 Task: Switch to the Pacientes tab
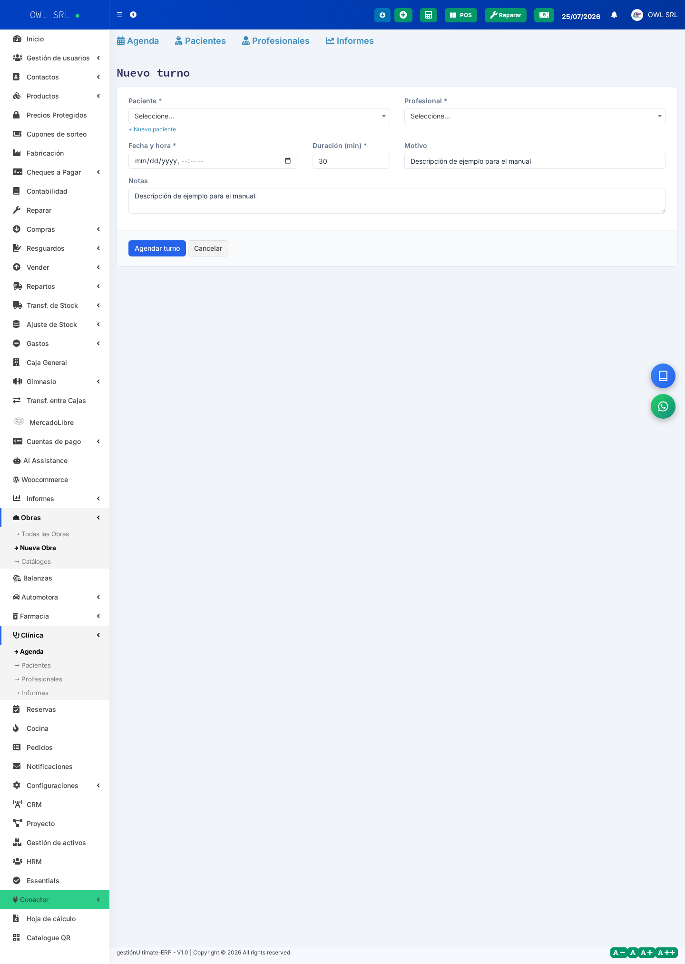pyautogui.click(x=200, y=41)
